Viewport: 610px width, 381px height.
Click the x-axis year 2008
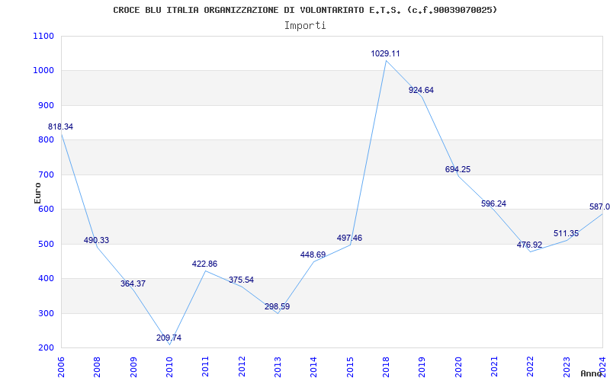click(98, 367)
